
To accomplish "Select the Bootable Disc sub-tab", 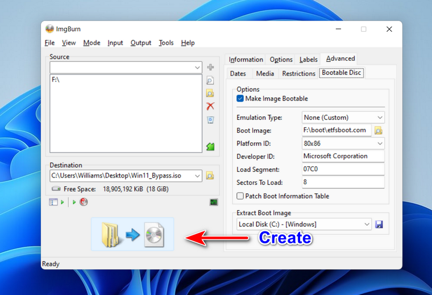I will tap(342, 73).
